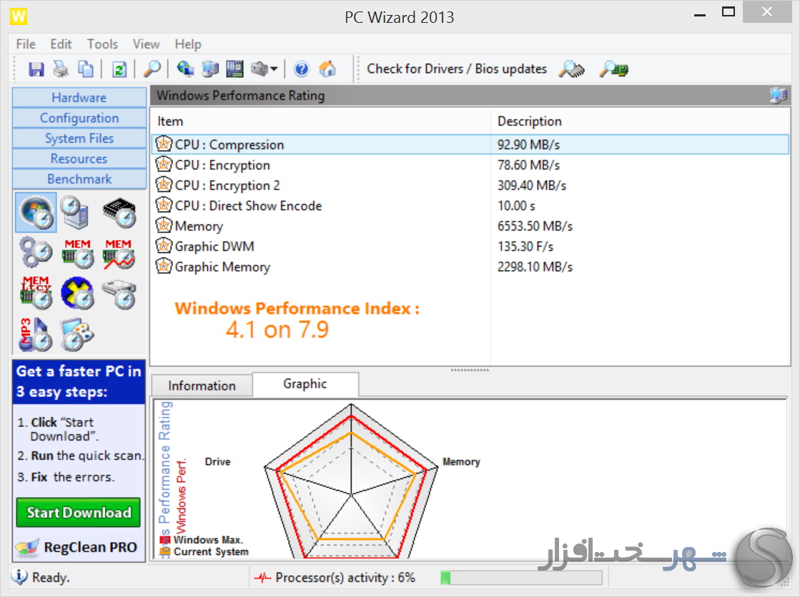Select the MP3 compression benchmark icon
The height and width of the screenshot is (597, 800).
36,334
